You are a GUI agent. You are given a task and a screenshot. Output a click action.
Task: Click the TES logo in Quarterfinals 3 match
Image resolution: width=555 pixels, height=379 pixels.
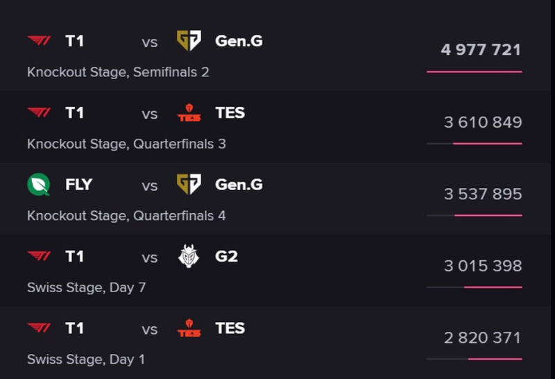pos(188,113)
